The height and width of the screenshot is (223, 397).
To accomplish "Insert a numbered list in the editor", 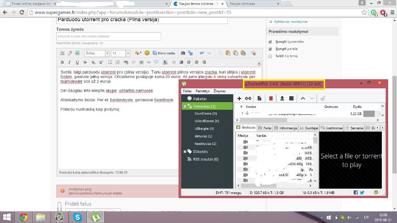I will click(117, 62).
